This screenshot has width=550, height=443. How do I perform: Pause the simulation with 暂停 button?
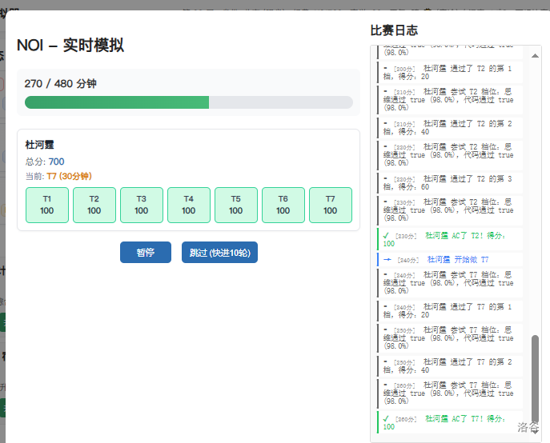(x=145, y=253)
